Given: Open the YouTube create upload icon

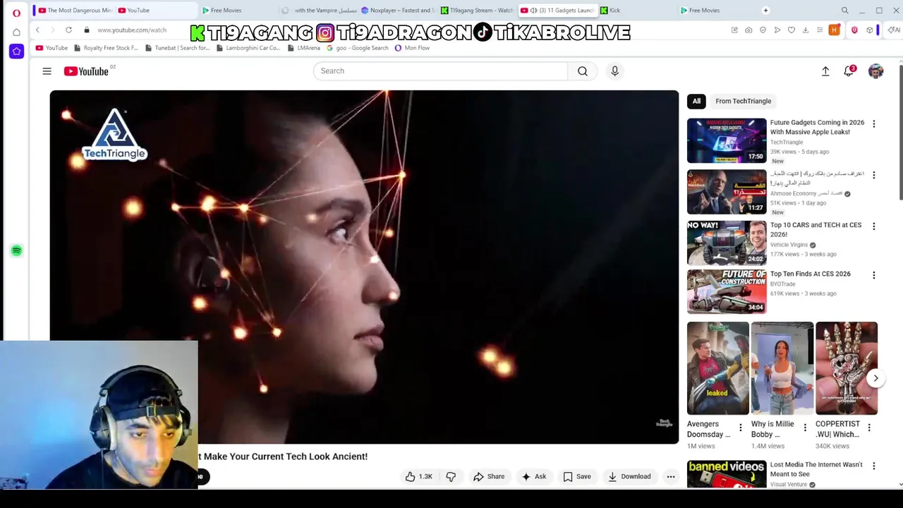Looking at the screenshot, I should click(x=825, y=71).
